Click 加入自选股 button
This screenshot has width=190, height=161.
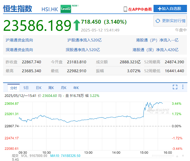point(170,9)
